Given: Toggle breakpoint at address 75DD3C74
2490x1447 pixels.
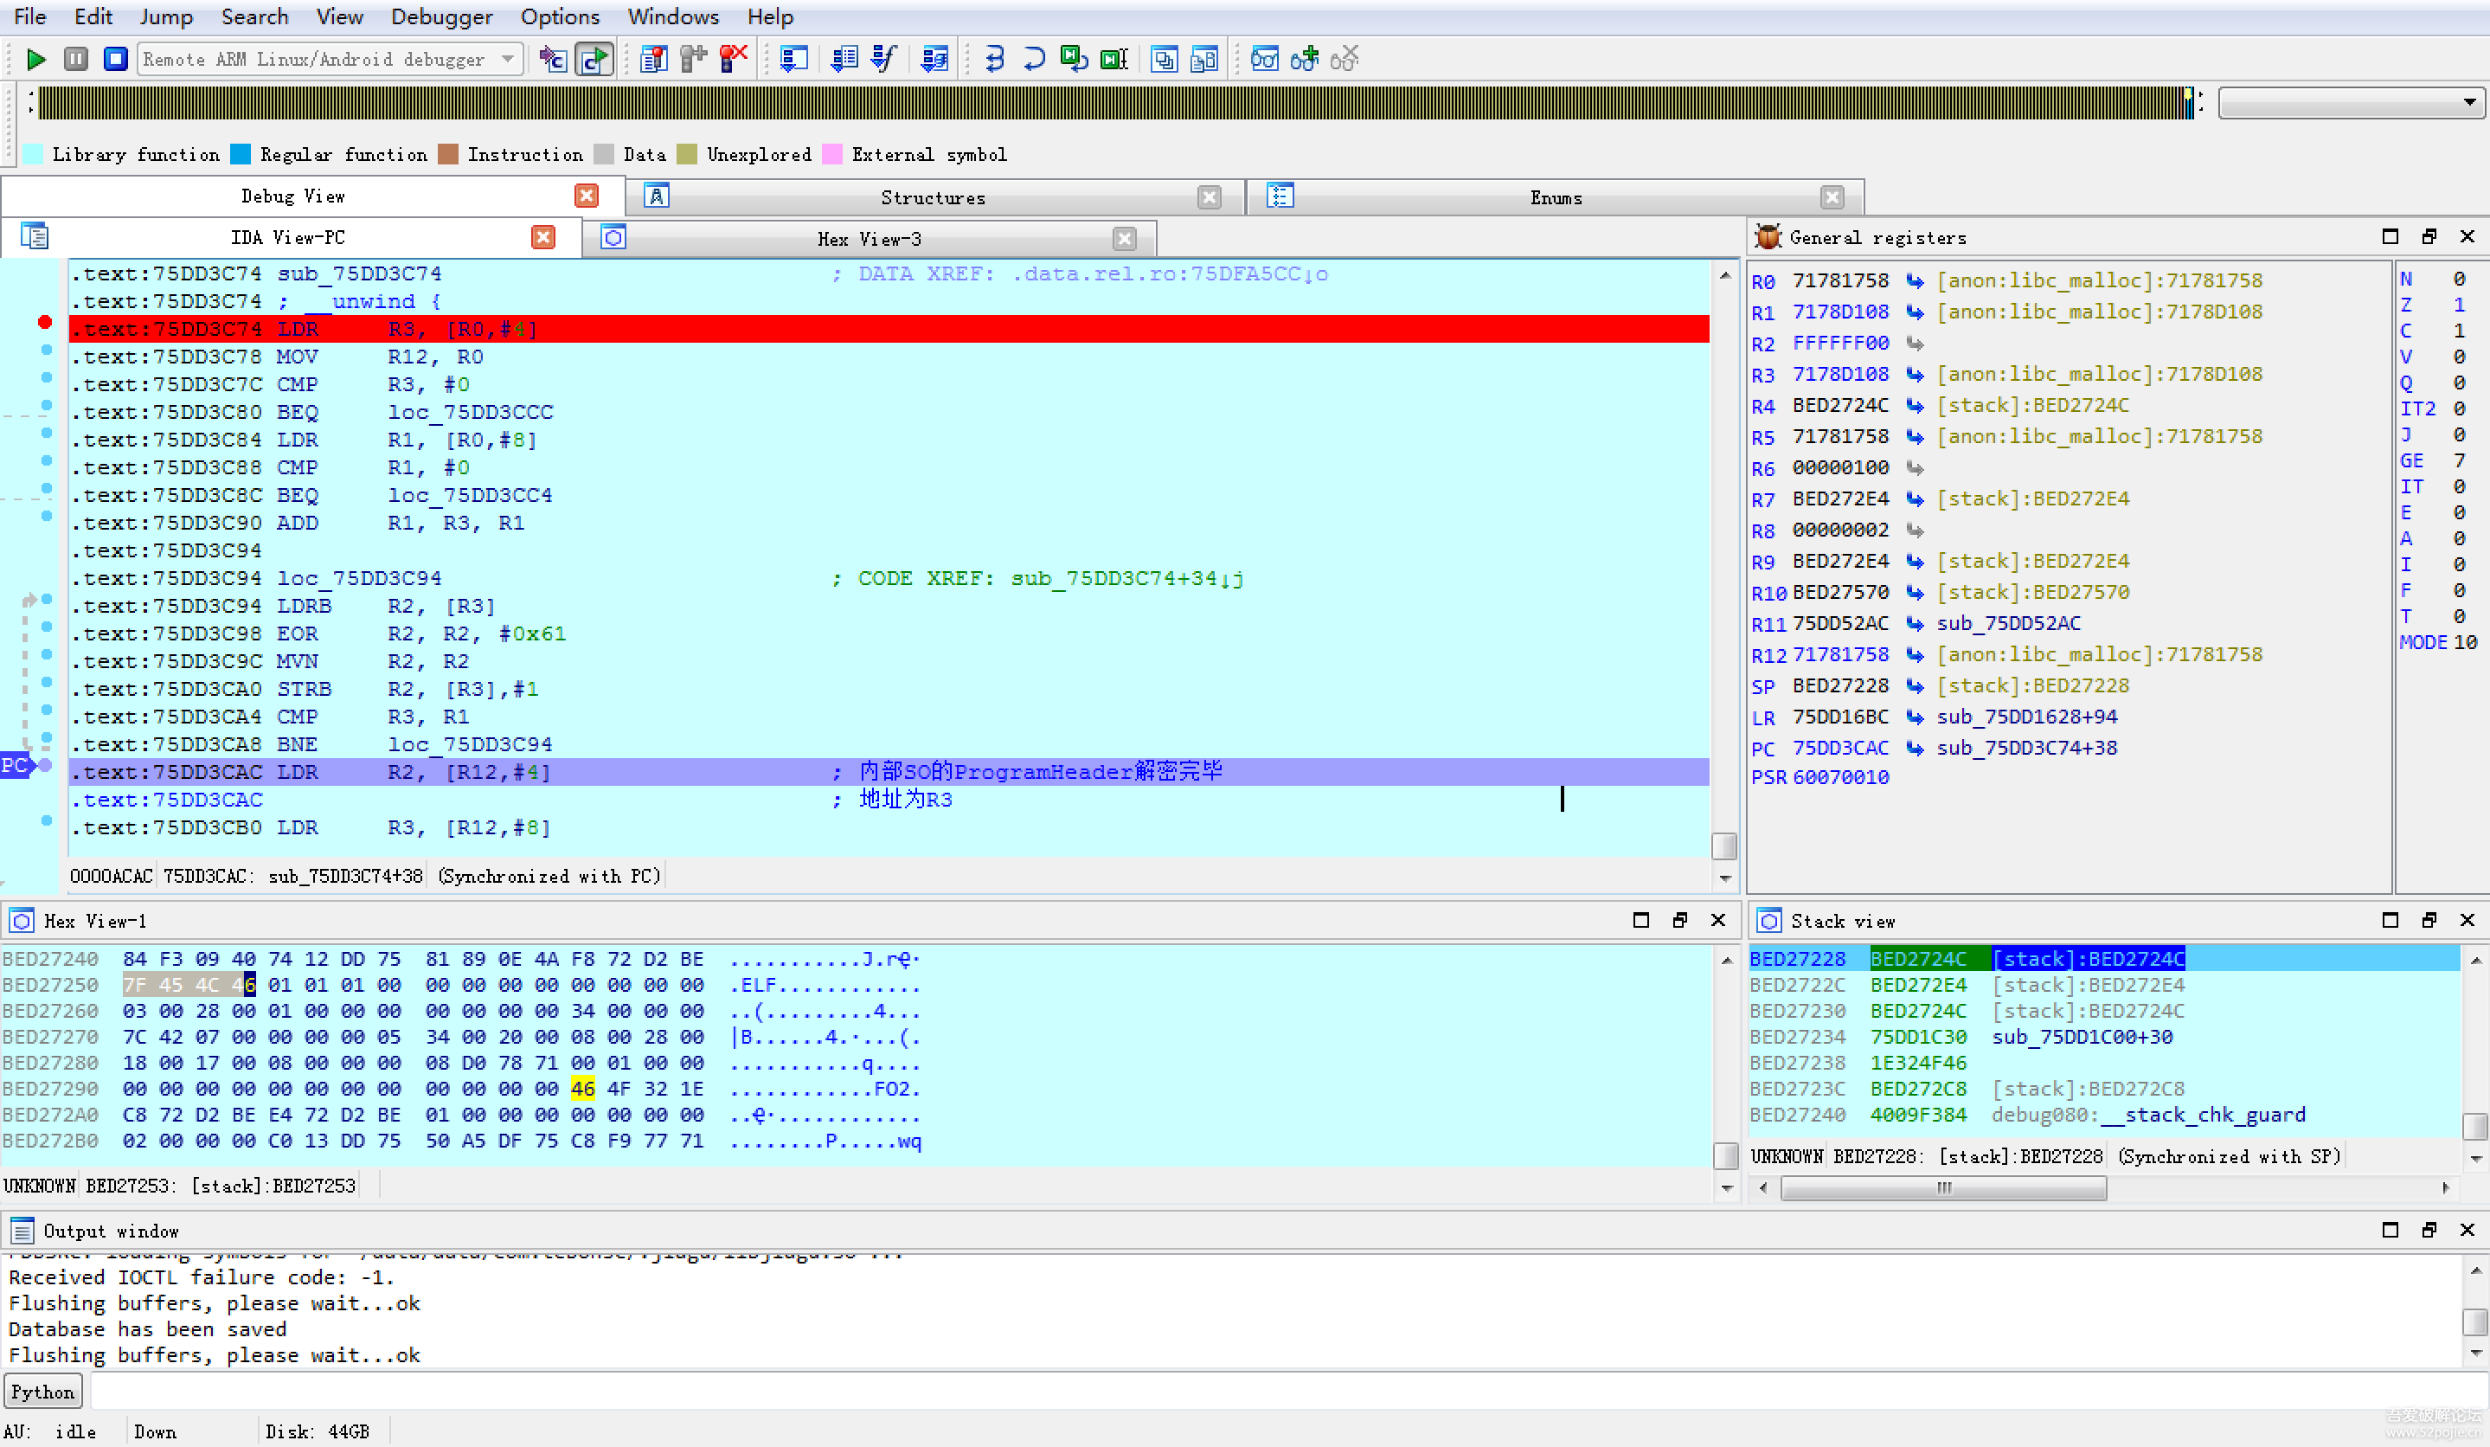Looking at the screenshot, I should [44, 322].
